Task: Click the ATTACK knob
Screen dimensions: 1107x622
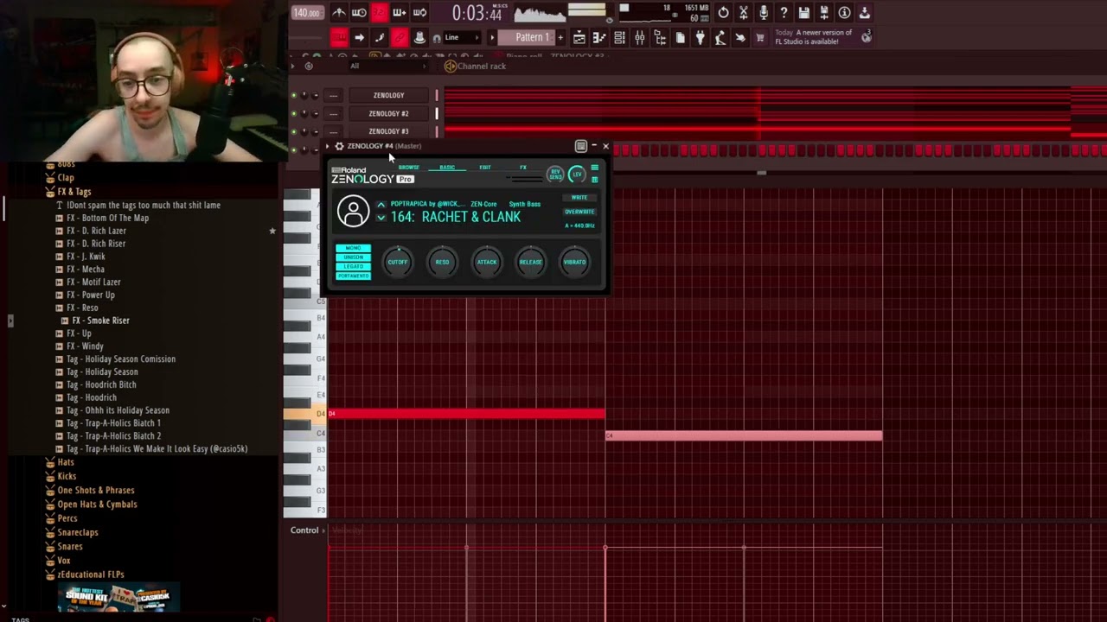Action: tap(487, 262)
